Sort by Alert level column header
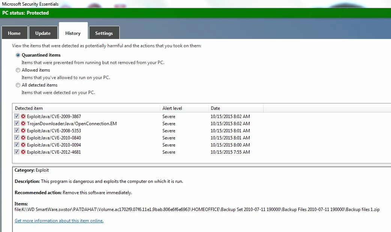Viewport: 391px width, 232px height. (x=184, y=108)
